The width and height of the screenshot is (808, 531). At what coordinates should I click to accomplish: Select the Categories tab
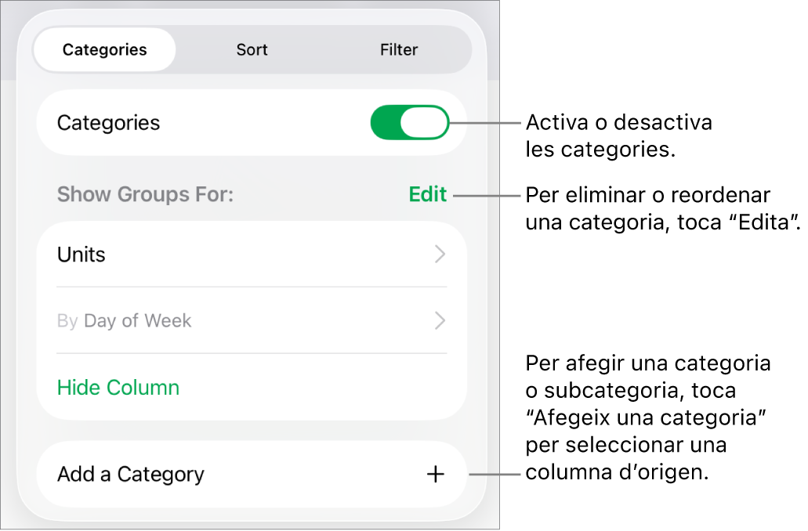point(103,49)
